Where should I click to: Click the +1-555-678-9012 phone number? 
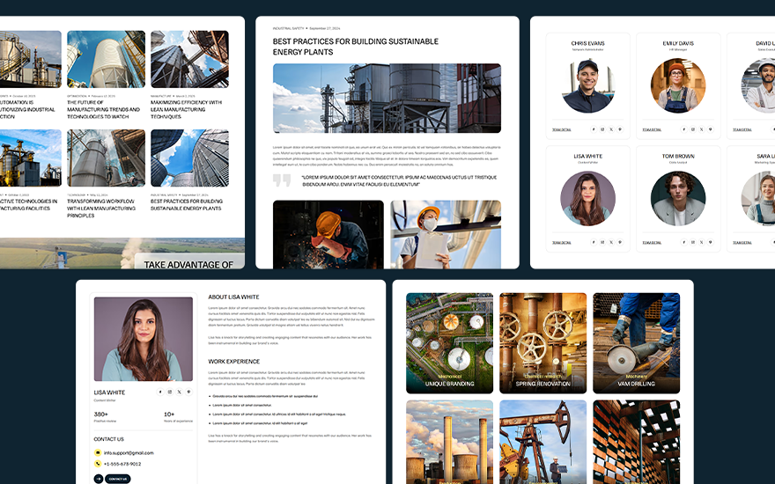click(x=122, y=465)
